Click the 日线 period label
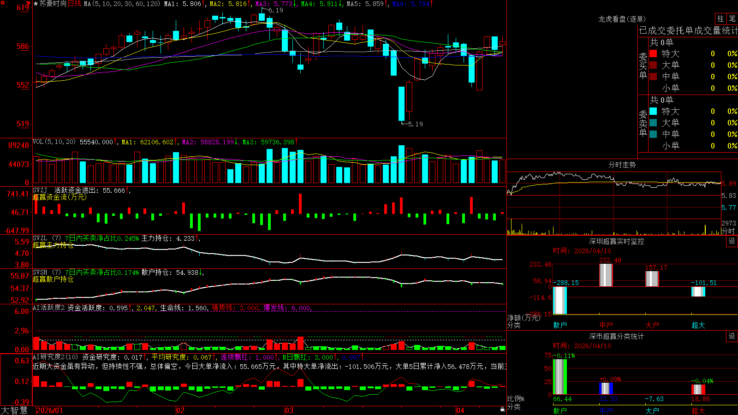This screenshot has width=738, height=415. coord(74,4)
